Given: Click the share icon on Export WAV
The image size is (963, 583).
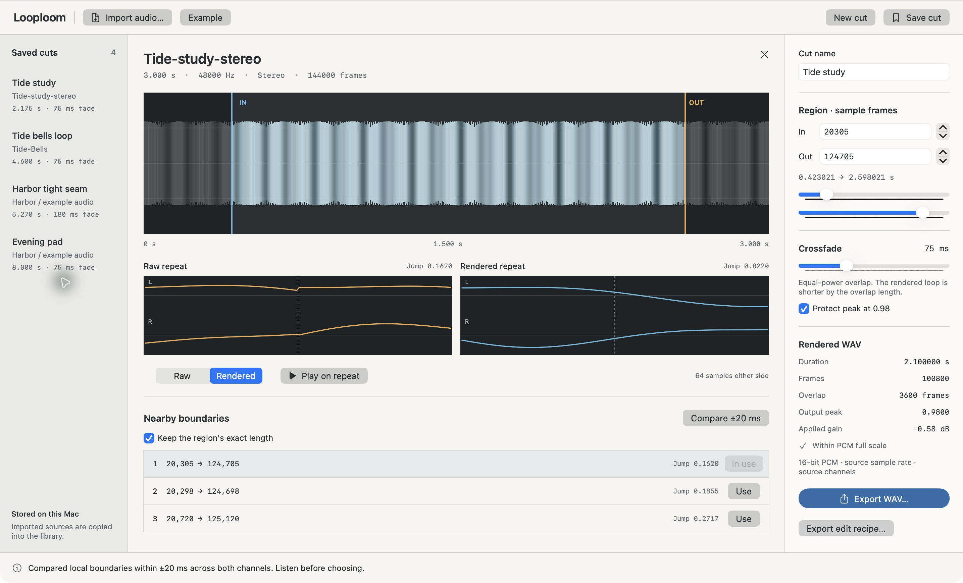Looking at the screenshot, I should [x=844, y=498].
